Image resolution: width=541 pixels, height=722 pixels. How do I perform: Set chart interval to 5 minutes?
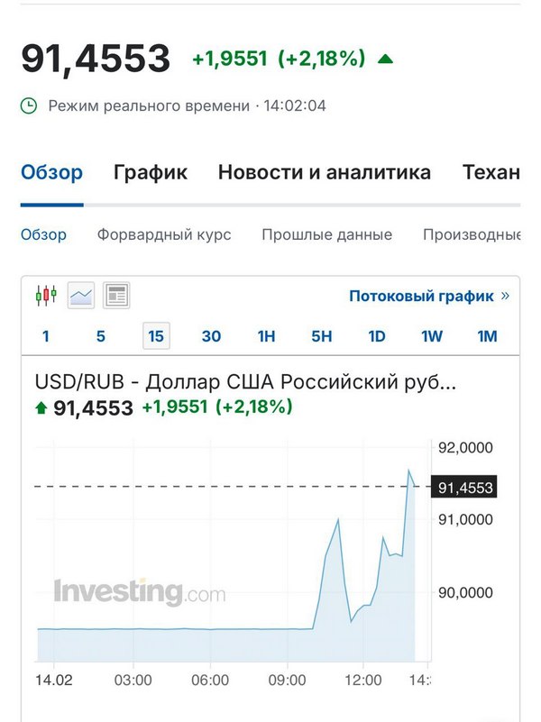tap(101, 336)
